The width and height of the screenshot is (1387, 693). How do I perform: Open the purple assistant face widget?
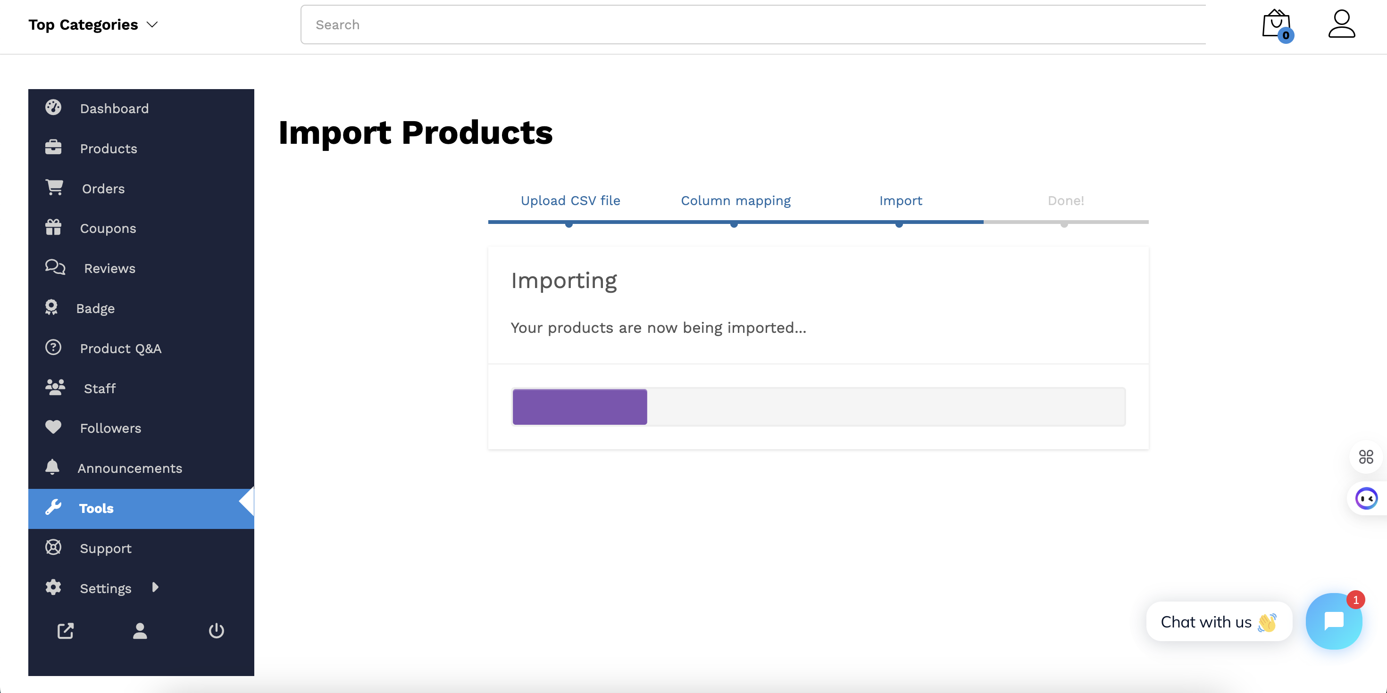pos(1366,498)
